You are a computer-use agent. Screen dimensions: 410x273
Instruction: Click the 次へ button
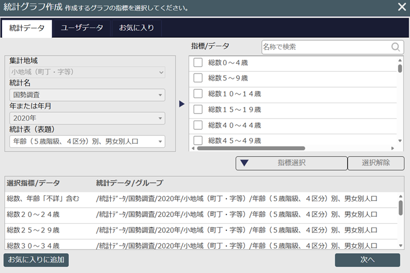[367, 260]
